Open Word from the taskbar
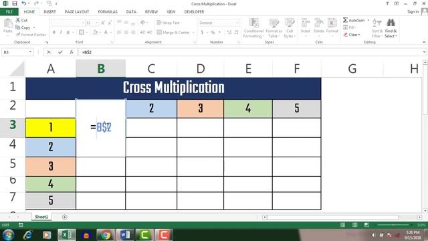The image size is (428, 241). tap(125, 235)
